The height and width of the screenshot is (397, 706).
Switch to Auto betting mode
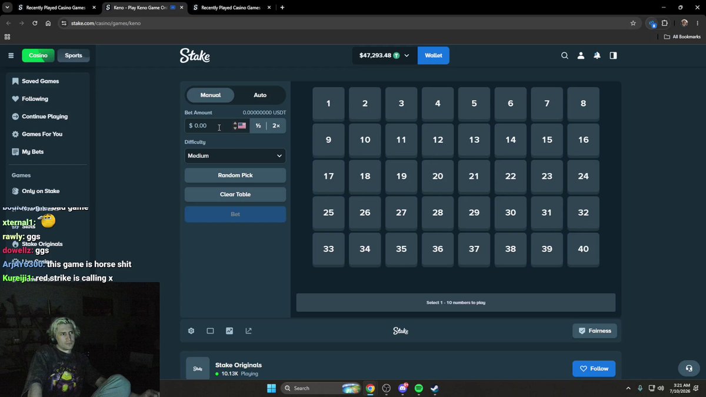(260, 95)
